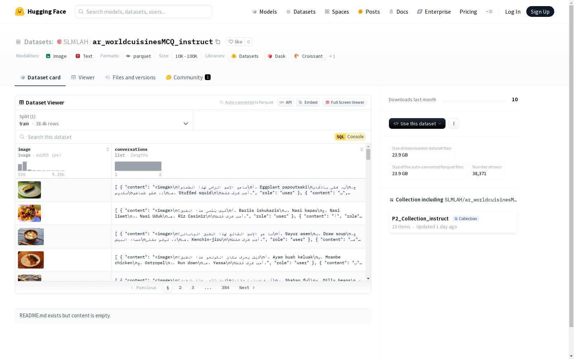The height and width of the screenshot is (359, 574).
Task: Click Log In
Action: click(513, 11)
